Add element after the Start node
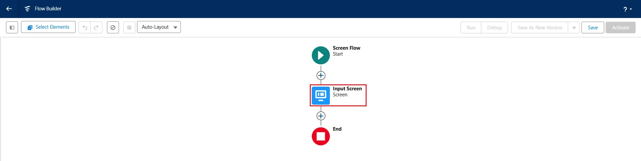 click(x=321, y=75)
